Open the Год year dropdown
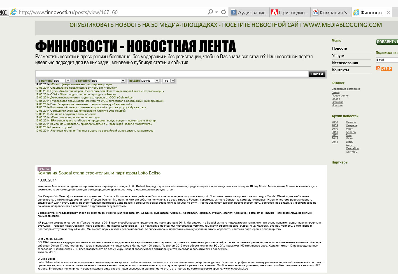Viewport: 398px width, 274px height. (x=169, y=80)
